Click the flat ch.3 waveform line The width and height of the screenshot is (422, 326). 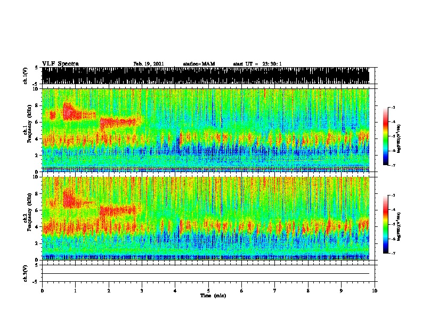[x=206, y=274]
